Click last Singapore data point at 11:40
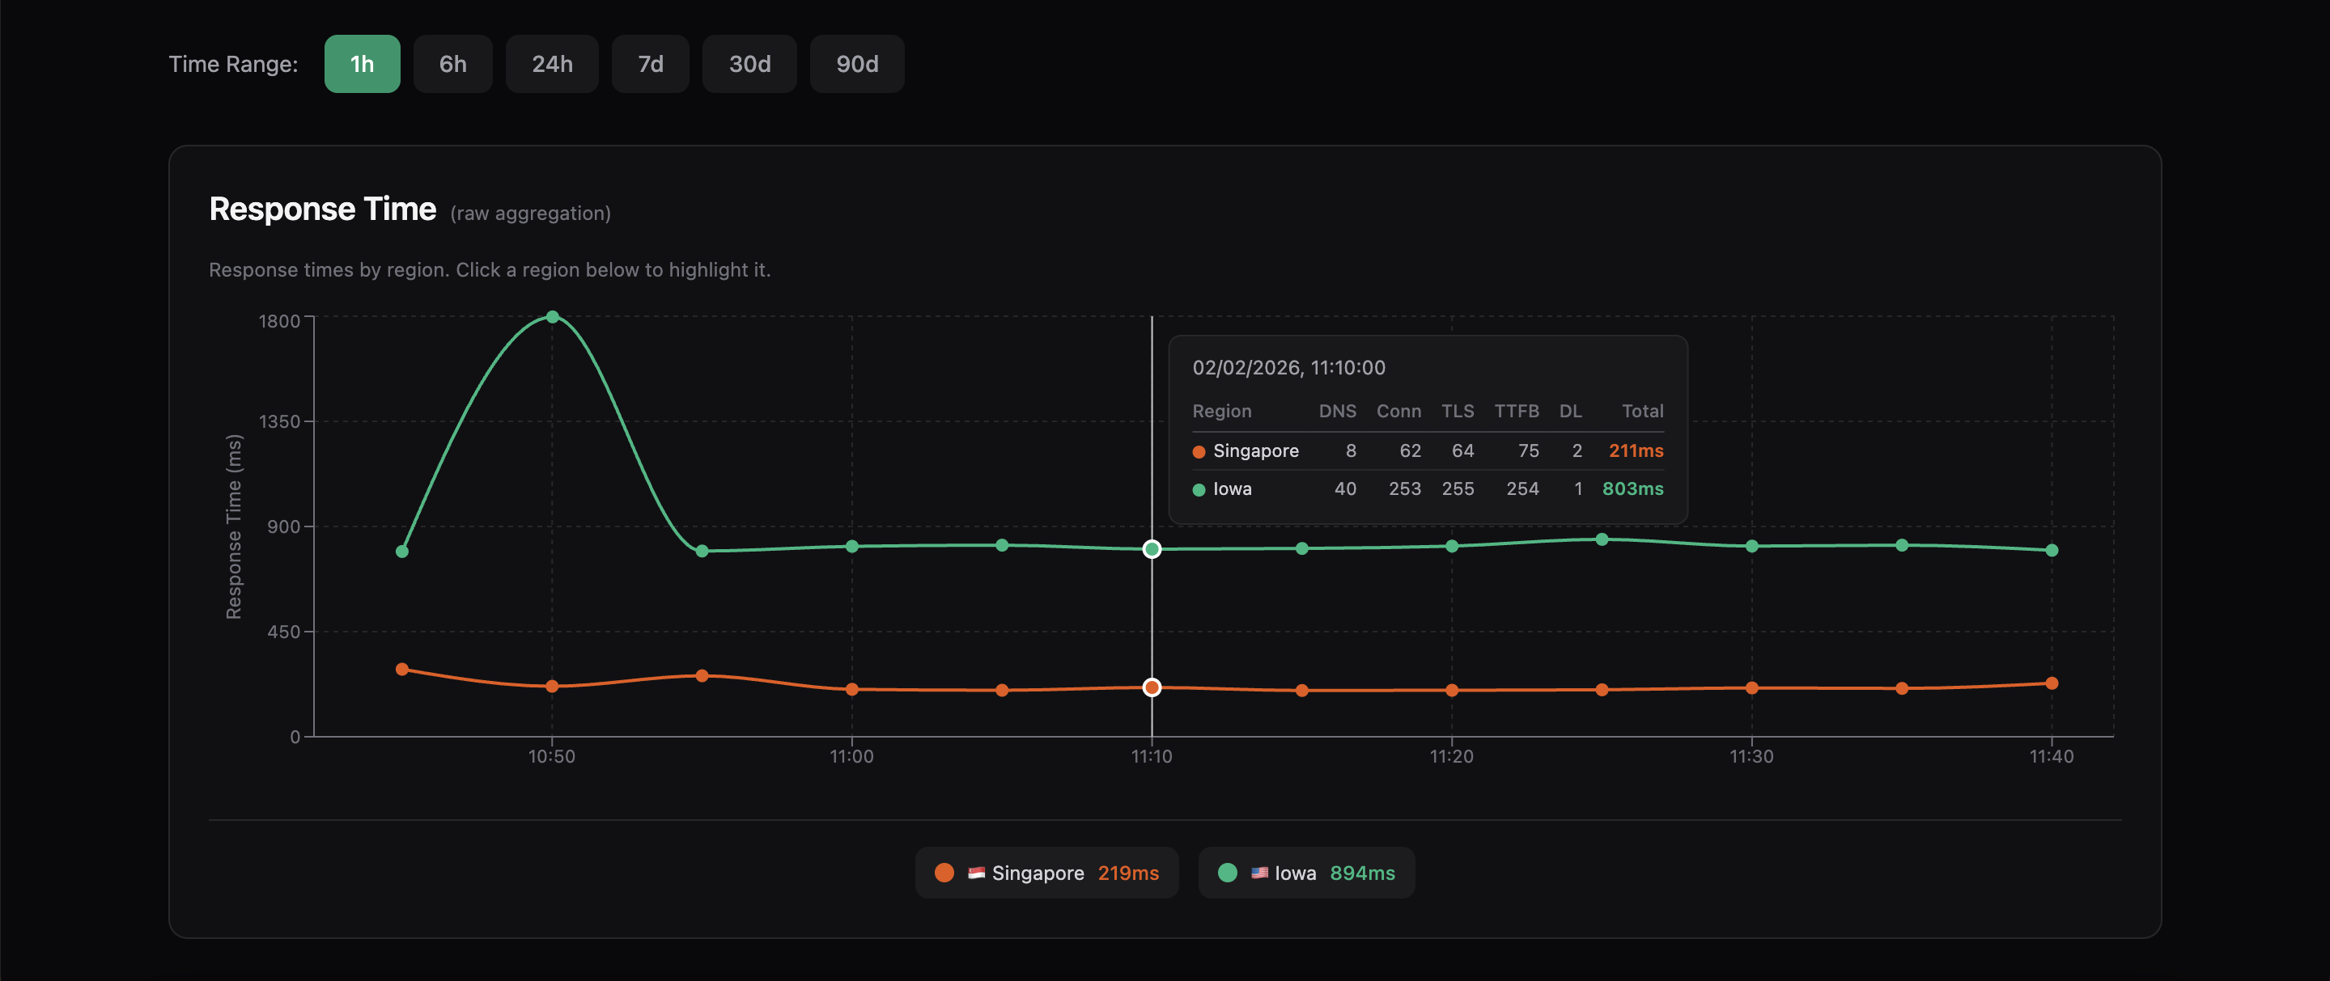 2051,683
